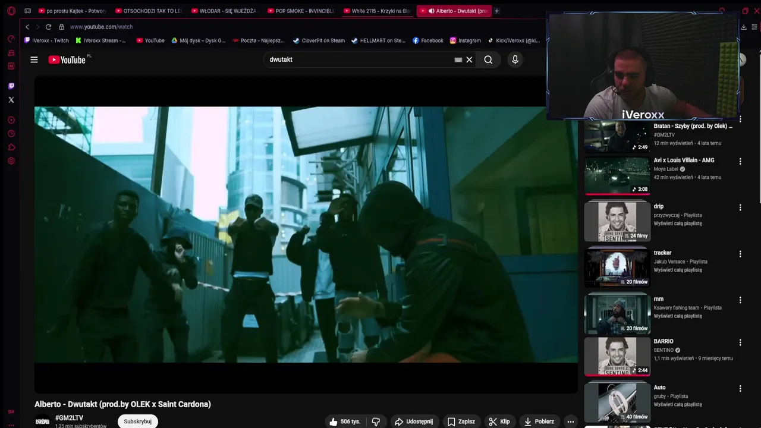The image size is (761, 428).
Task: Open options for Avi x Louis Villain - AMG
Action: (740, 161)
